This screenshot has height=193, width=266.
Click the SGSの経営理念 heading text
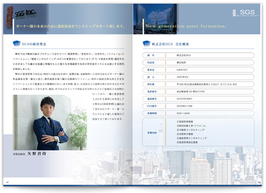tap(34, 44)
